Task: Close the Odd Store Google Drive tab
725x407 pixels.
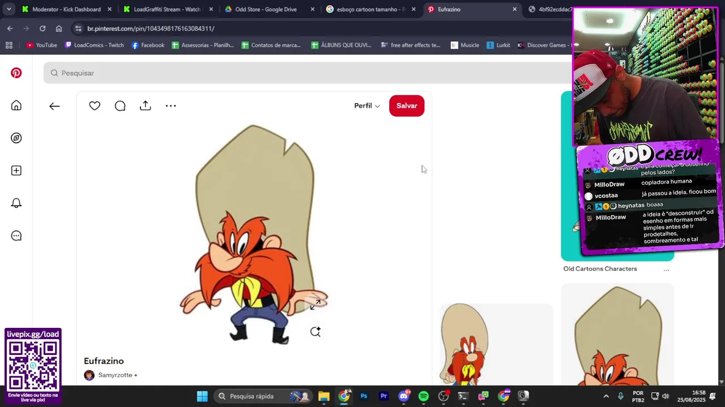Action: tap(313, 9)
